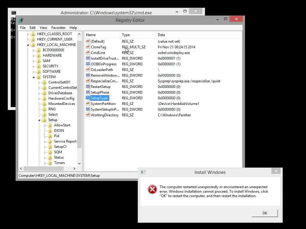This screenshot has width=306, height=229.
Task: Select the SQM key
Action: coord(58,152)
